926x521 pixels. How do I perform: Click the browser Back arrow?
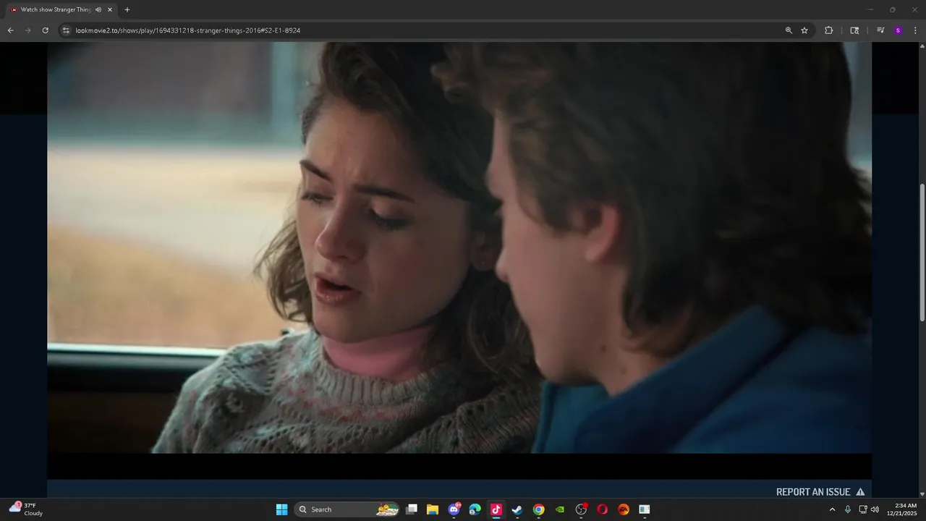coord(10,30)
